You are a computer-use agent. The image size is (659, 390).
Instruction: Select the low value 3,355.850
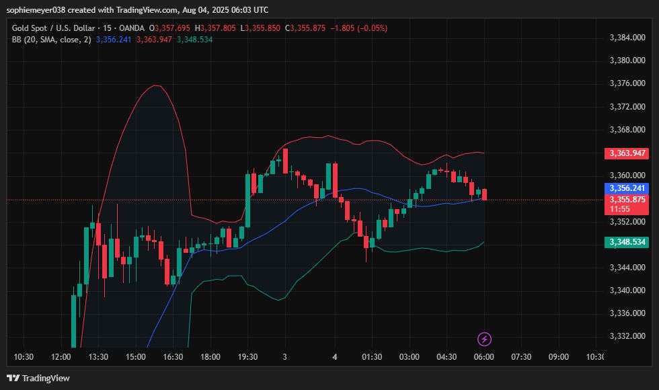click(x=263, y=28)
